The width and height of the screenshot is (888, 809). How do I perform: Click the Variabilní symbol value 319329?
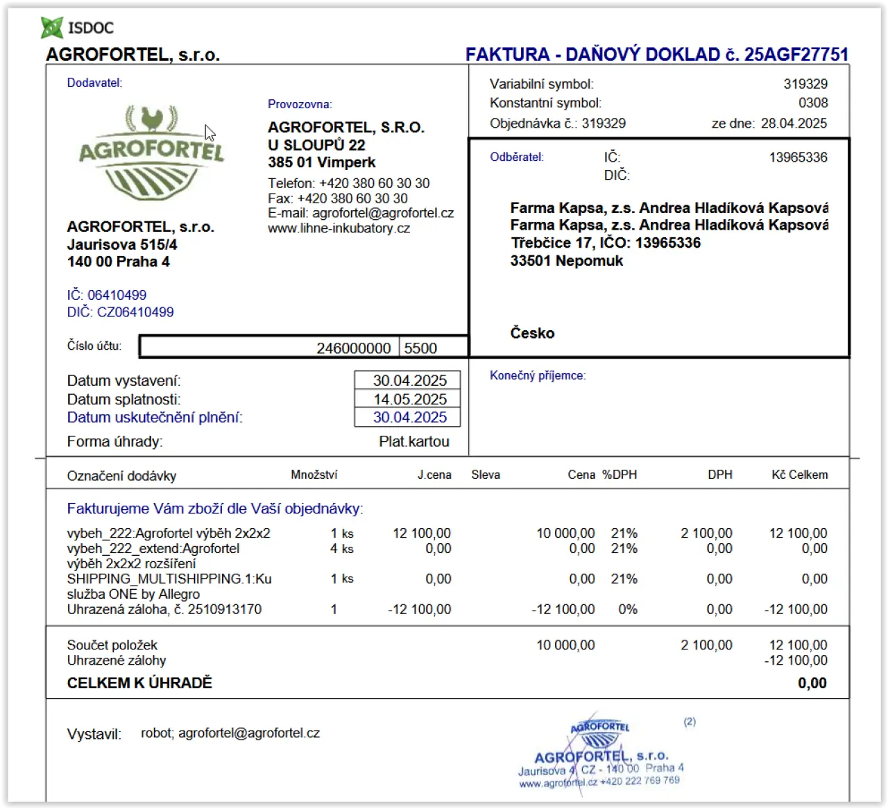click(x=805, y=84)
